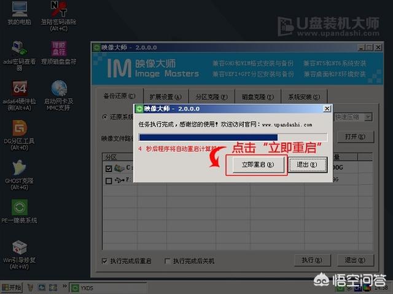Maximize the 映像大师 main window
393x294 pixels.
369,47
